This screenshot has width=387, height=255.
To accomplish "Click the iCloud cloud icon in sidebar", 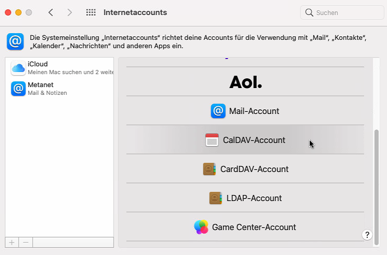I will [x=18, y=68].
